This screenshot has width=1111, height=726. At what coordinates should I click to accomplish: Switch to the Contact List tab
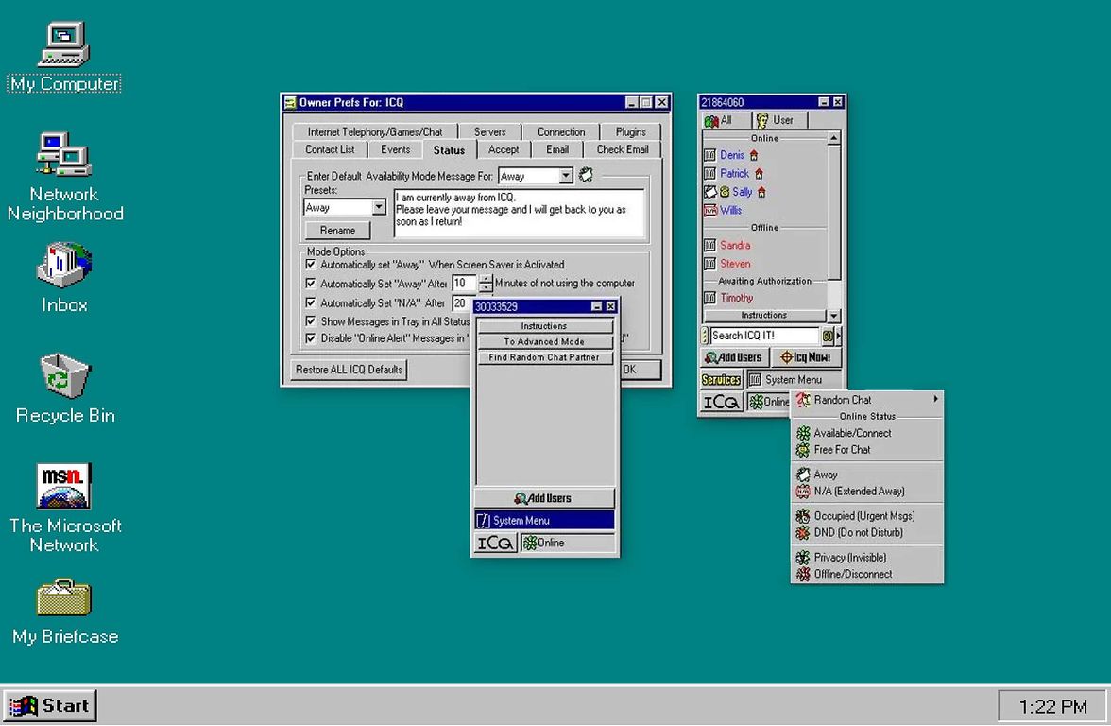pos(330,149)
